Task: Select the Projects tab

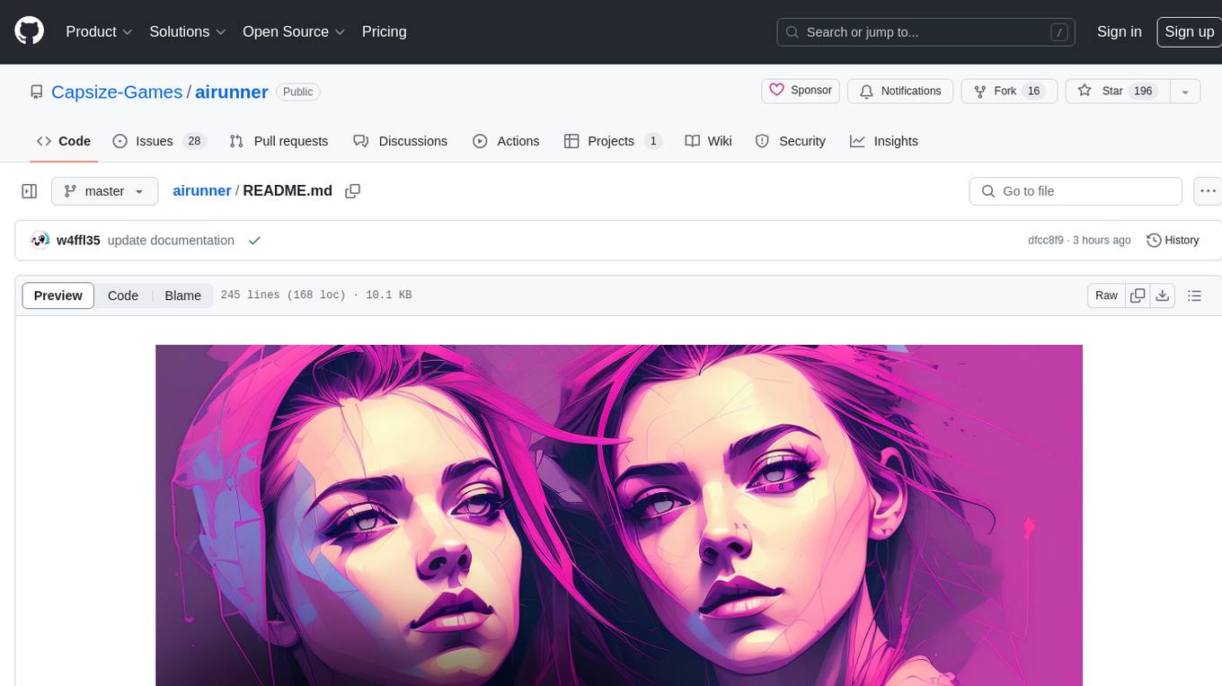Action: pyautogui.click(x=613, y=141)
